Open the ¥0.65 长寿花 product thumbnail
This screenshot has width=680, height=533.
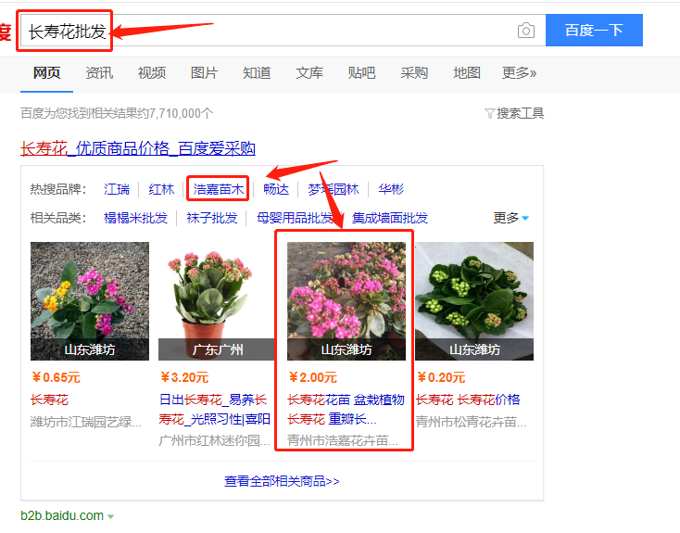90,300
